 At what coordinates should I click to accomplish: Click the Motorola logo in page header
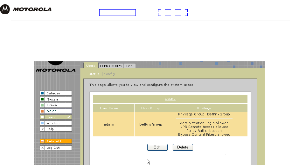[26, 9]
